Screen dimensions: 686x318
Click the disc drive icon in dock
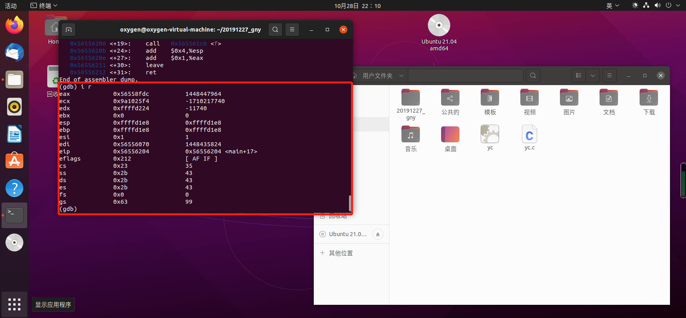14,242
